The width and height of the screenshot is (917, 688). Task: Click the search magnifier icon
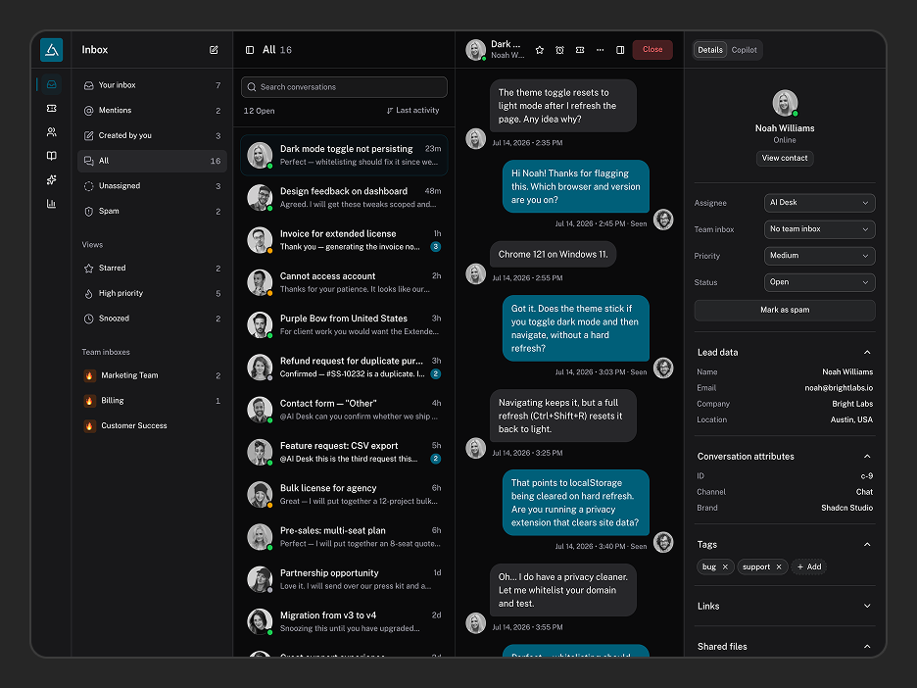pos(252,87)
